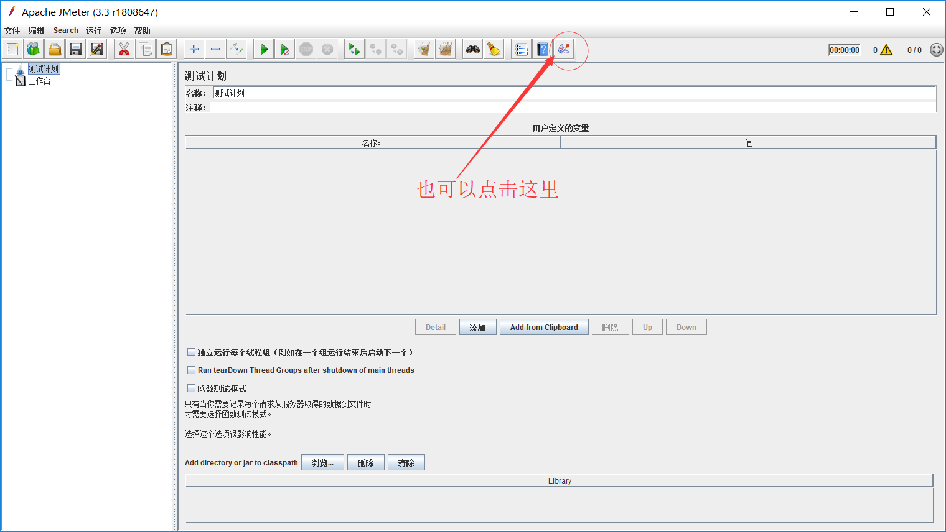Click the Clear results broom icon
This screenshot has height=532, width=946.
coord(424,49)
